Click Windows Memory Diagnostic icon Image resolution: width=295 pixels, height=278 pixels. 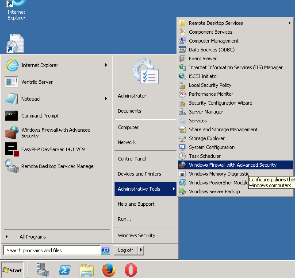click(182, 174)
